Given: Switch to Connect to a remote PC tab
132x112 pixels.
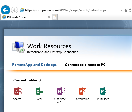Looking at the screenshot, I should [85, 65].
